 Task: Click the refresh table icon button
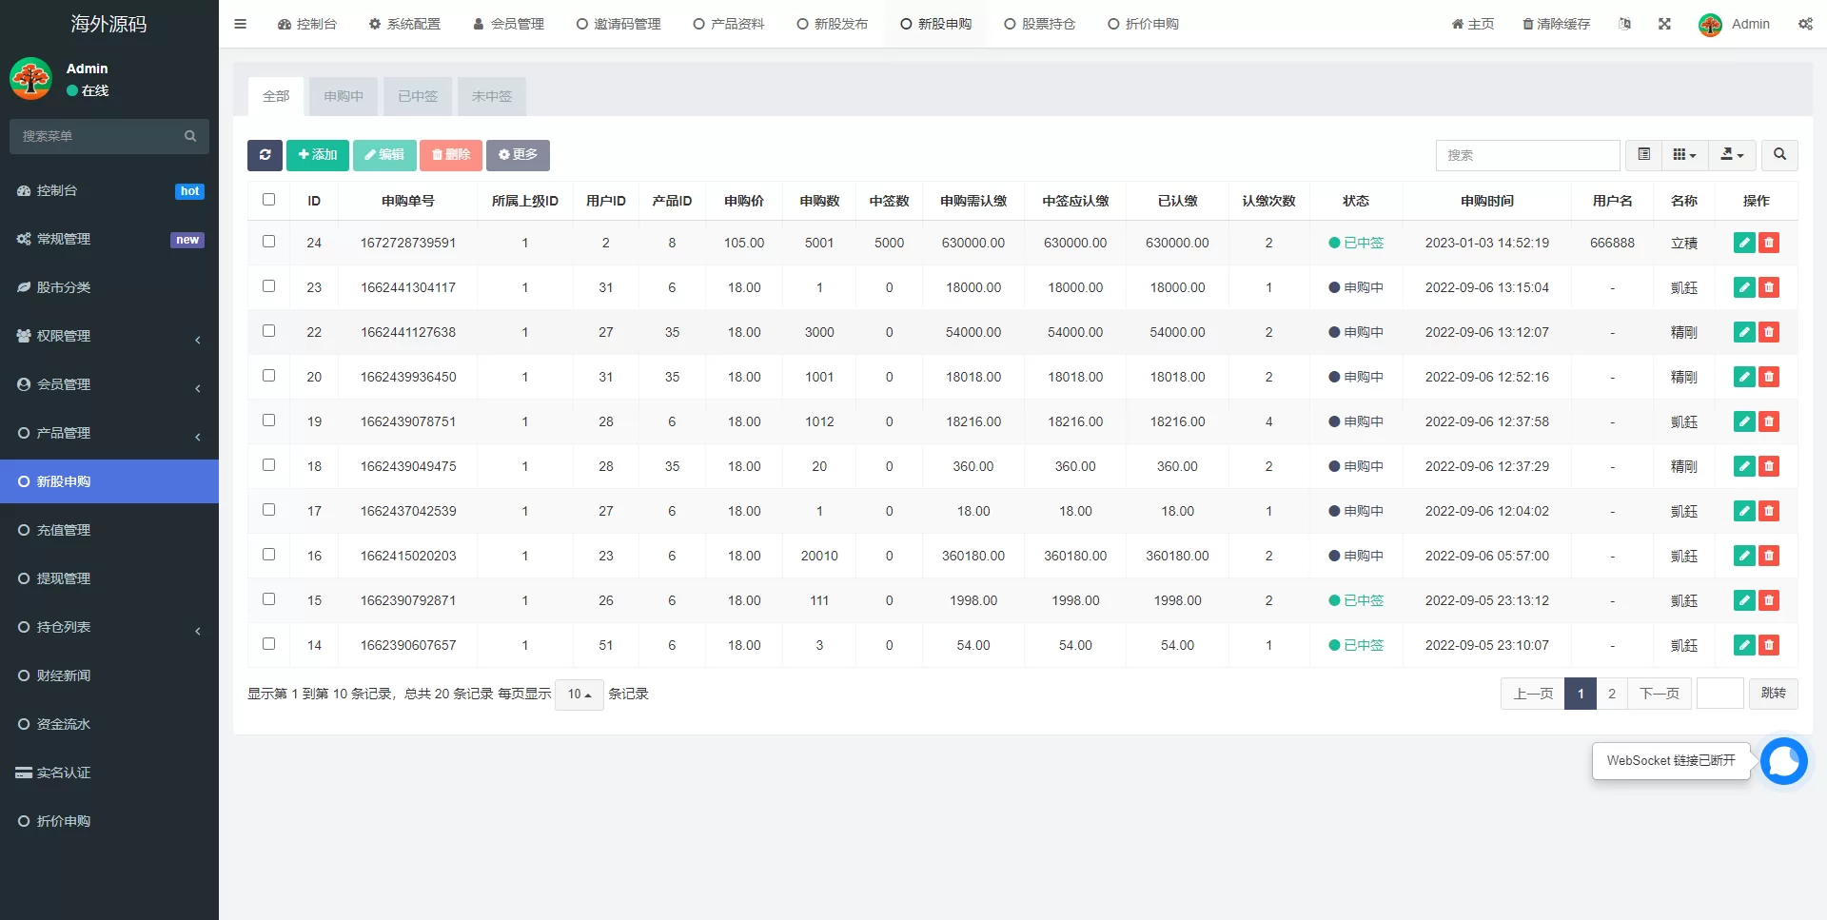point(265,155)
